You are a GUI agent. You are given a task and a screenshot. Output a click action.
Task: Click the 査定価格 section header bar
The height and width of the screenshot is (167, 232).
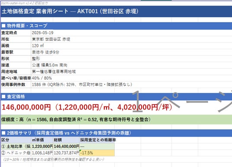click(x=116, y=97)
